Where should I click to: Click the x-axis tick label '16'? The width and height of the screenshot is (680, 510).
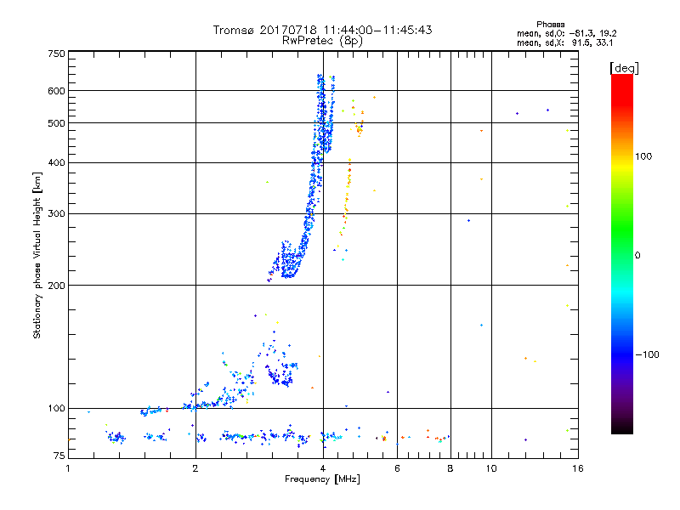[x=578, y=468]
